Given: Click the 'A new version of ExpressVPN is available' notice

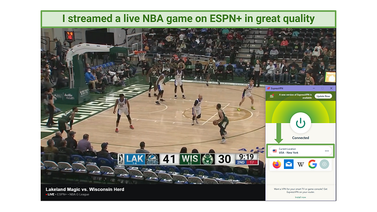Looking at the screenshot, I should pyautogui.click(x=295, y=96).
